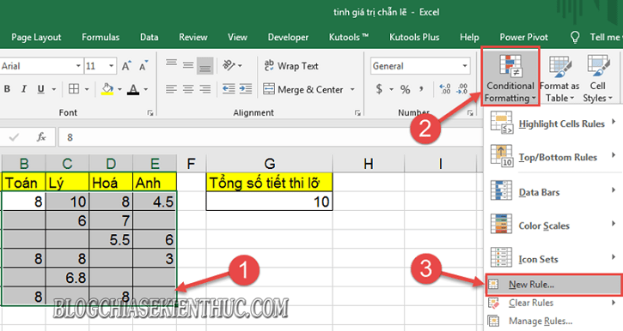Open Alignment dialog launcher
The height and width of the screenshot is (331, 623).
357,113
